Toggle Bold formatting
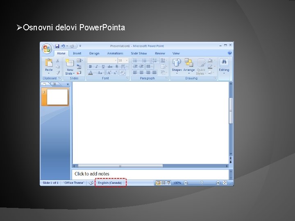This screenshot has width=295, height=221. pyautogui.click(x=90, y=67)
